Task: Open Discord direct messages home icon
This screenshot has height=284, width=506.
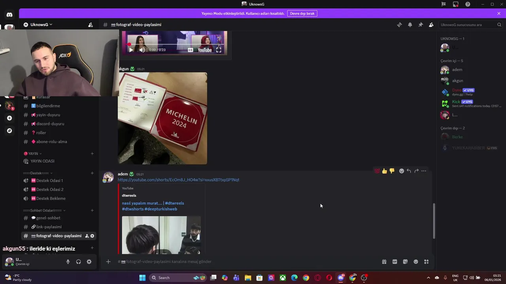Action: pyautogui.click(x=9, y=15)
